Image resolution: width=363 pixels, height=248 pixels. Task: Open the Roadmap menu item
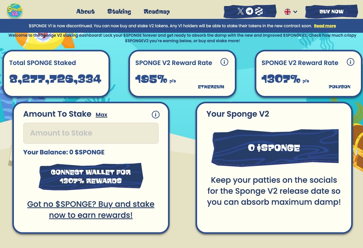157,12
